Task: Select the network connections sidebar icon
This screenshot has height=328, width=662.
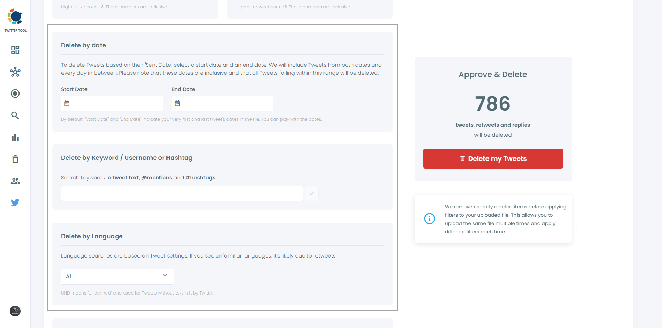Action: pyautogui.click(x=15, y=72)
